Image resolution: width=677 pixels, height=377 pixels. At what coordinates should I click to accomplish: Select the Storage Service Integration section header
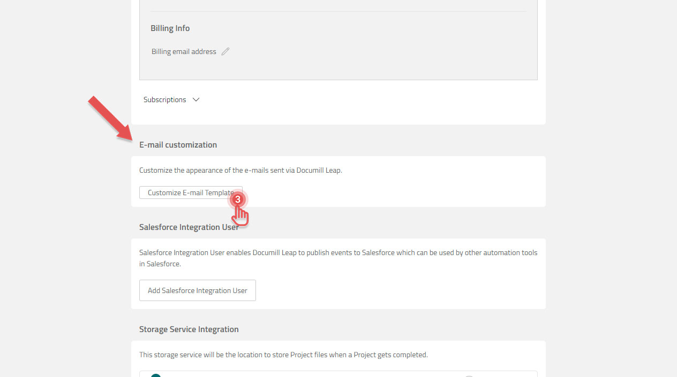pos(189,329)
